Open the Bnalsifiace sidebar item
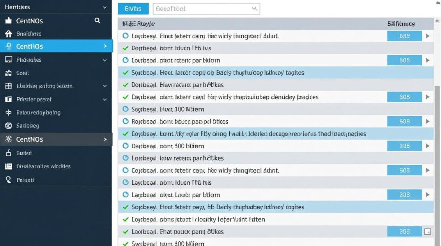 click(56, 33)
